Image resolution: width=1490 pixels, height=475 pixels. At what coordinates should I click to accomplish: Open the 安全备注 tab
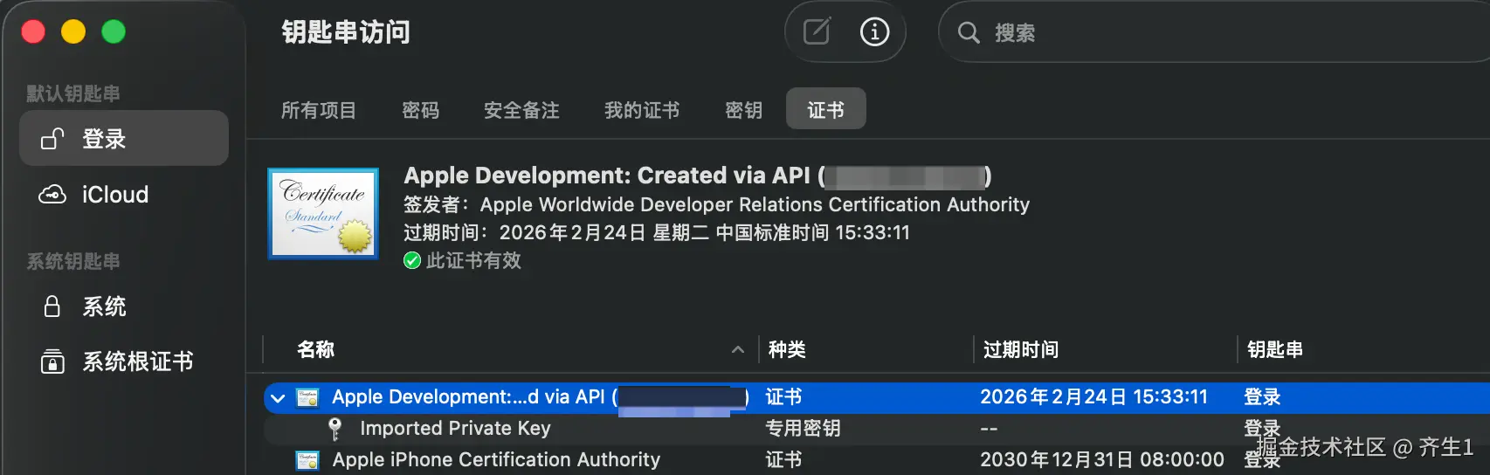[x=522, y=110]
